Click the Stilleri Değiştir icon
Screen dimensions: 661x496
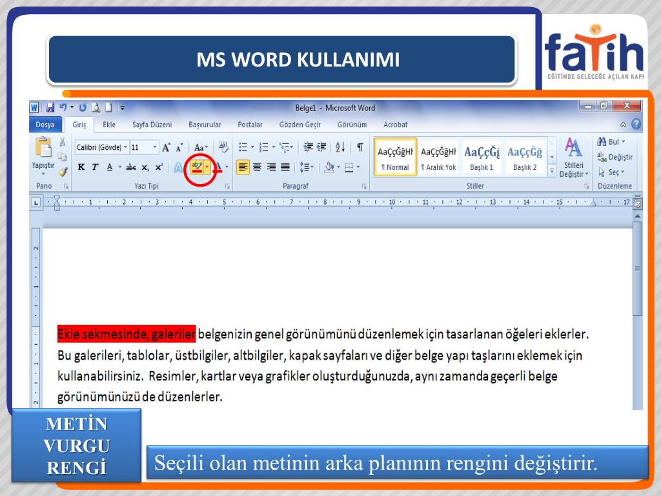[x=573, y=158]
